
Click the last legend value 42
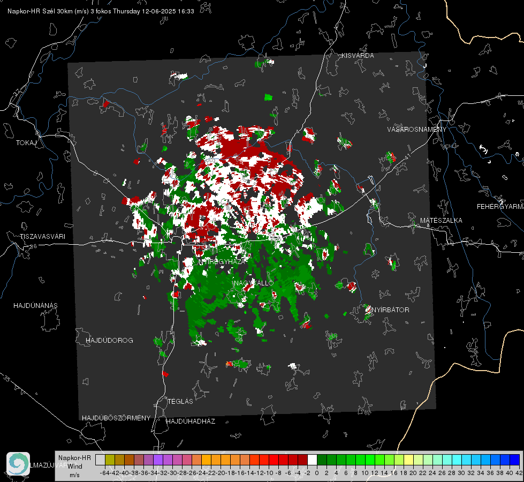pyautogui.click(x=519, y=473)
